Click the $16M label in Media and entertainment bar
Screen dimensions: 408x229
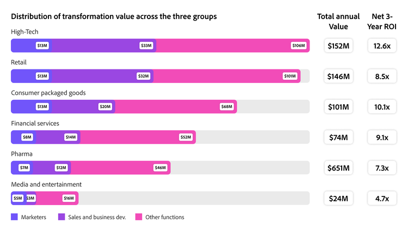tap(69, 198)
